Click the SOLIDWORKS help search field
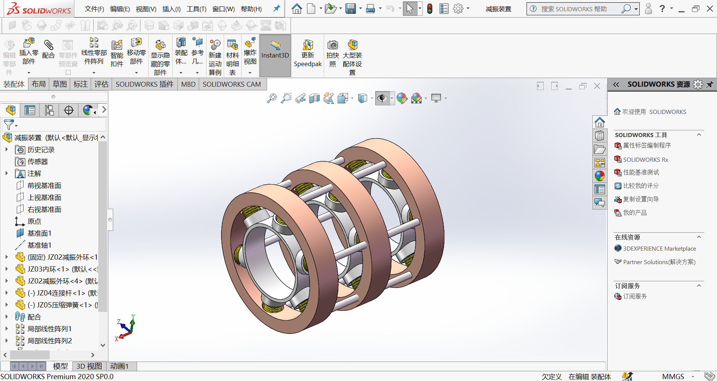The height and width of the screenshot is (381, 717). tap(581, 9)
